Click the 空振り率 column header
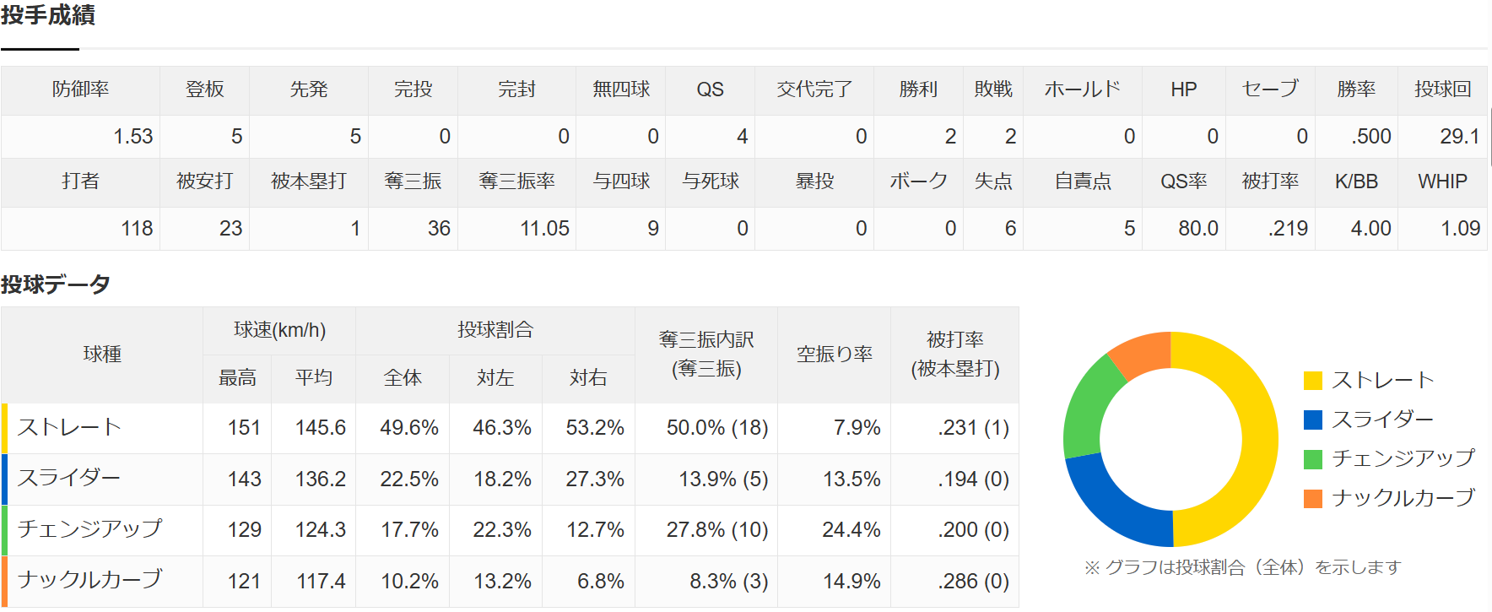The height and width of the screenshot is (612, 1492). (x=834, y=355)
